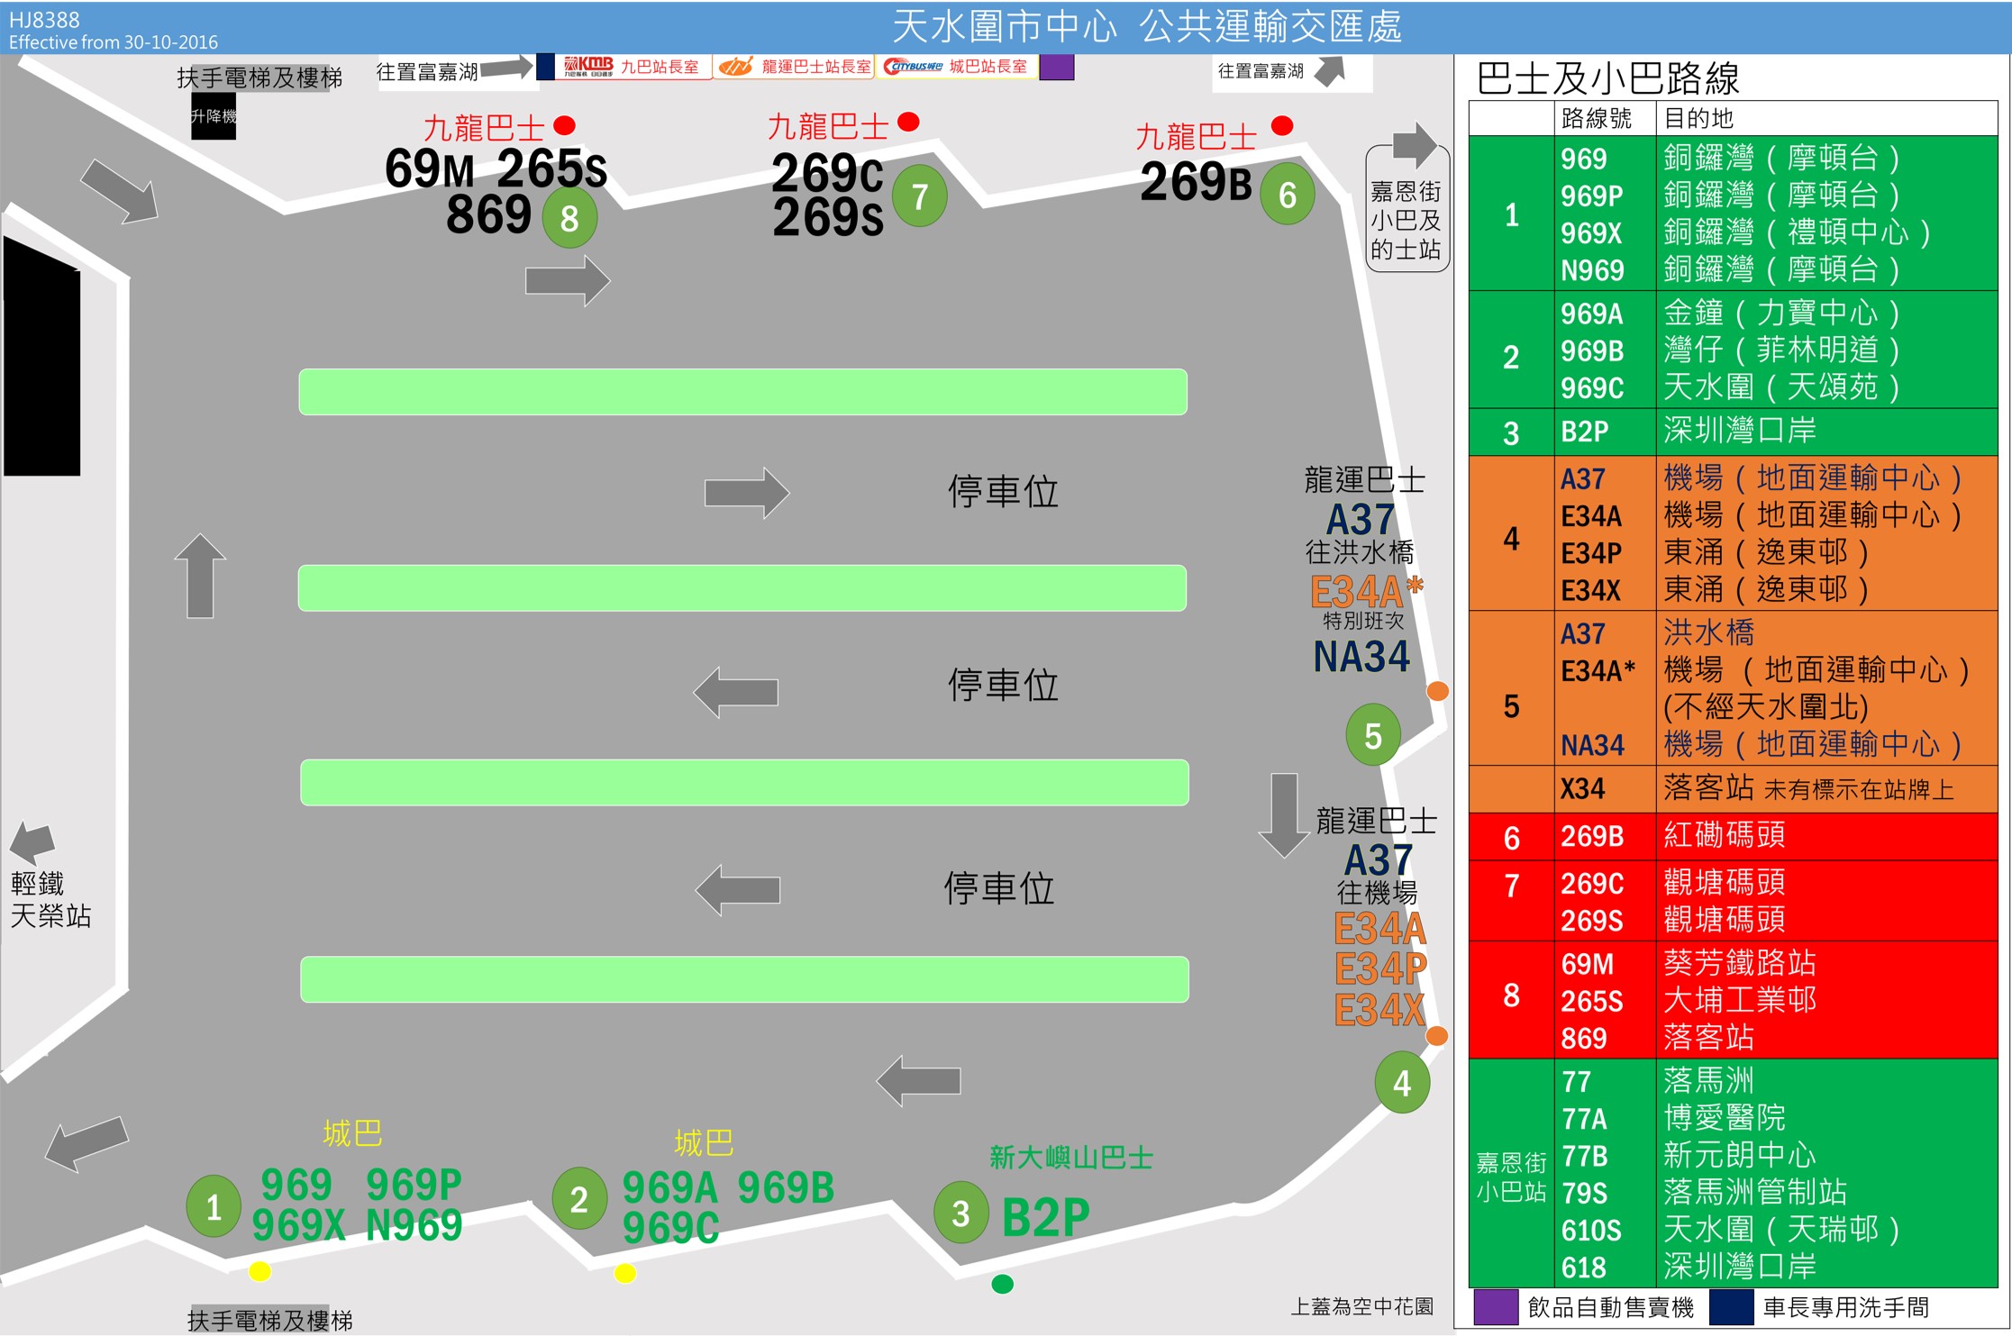This screenshot has width=2012, height=1336.
Task: Click the 往洪水橋 label on the map
Action: [x=1360, y=551]
